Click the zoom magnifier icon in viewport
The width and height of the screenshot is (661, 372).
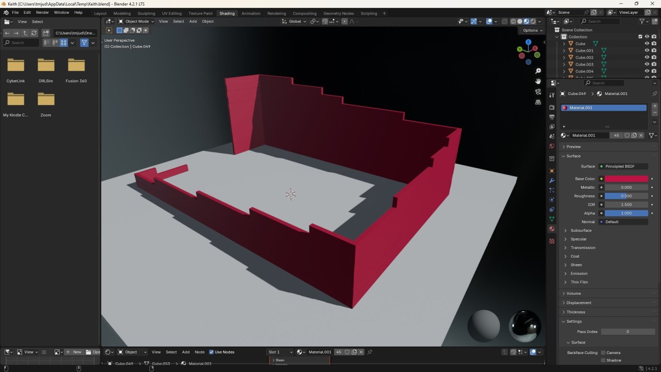click(538, 71)
